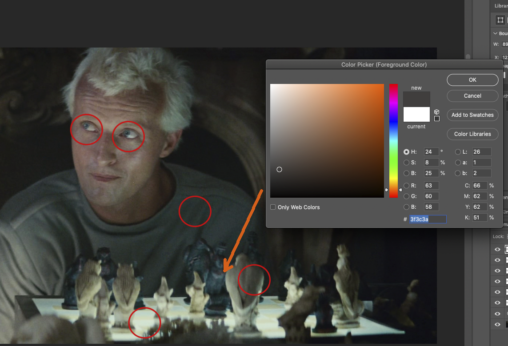The image size is (508, 346).
Task: Click the small web-safe color square below cube
Action: tap(437, 119)
